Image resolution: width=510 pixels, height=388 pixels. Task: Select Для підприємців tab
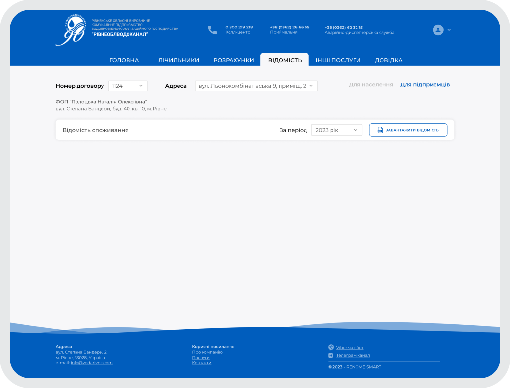[425, 84]
